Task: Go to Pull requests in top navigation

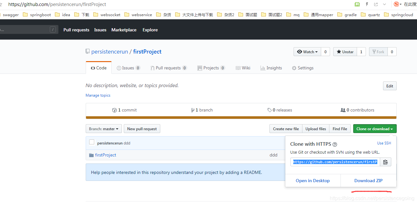Action: 76,30
